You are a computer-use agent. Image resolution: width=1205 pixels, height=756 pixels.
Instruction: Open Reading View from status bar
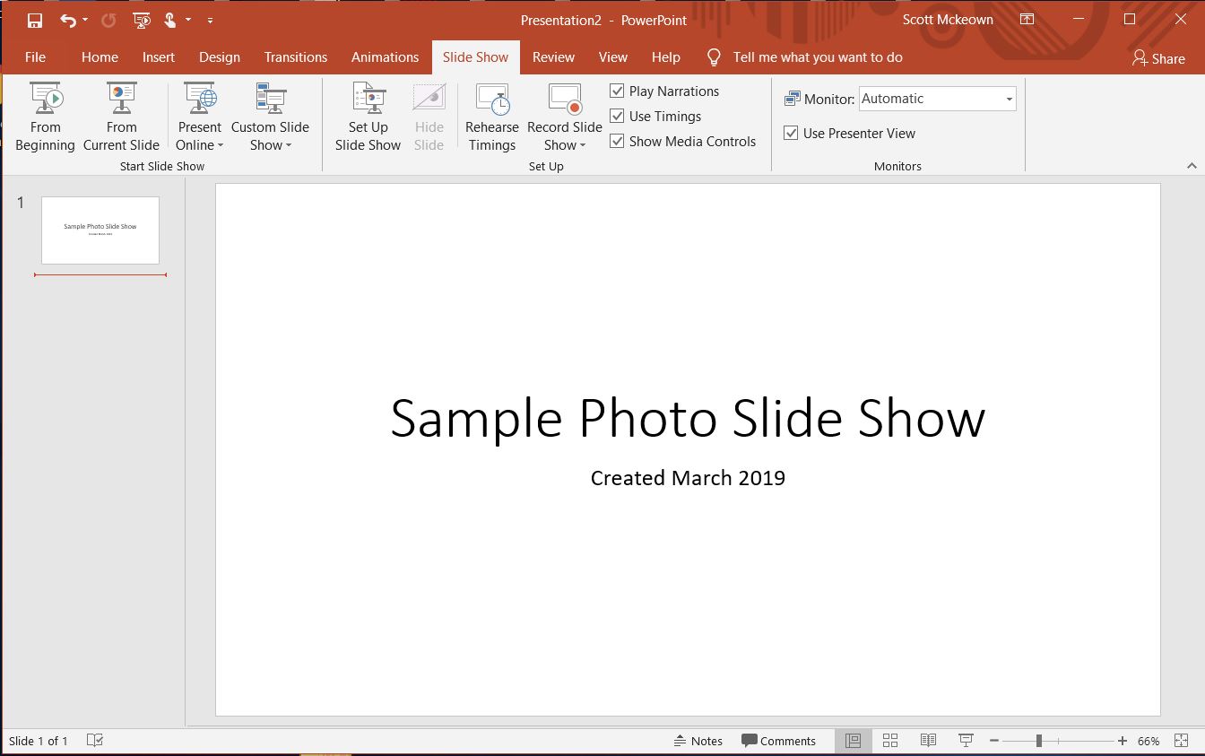928,740
